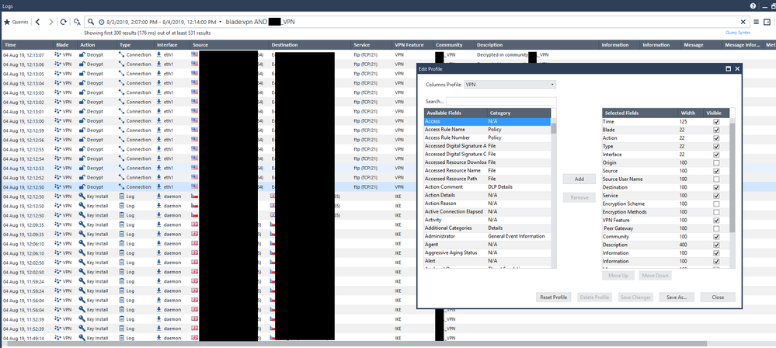776x348 pixels.
Task: Click Log type icon in 12:06:10 first row
Action: (x=122, y=244)
